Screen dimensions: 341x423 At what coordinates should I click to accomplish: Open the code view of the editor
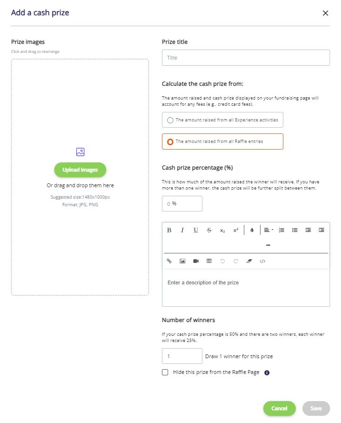pyautogui.click(x=262, y=261)
